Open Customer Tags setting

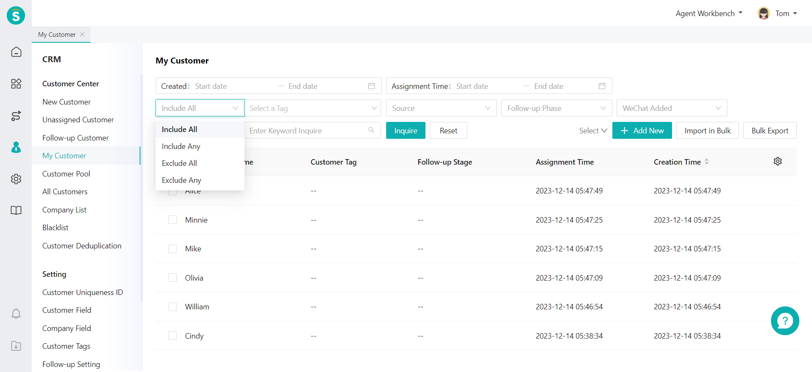(x=66, y=346)
